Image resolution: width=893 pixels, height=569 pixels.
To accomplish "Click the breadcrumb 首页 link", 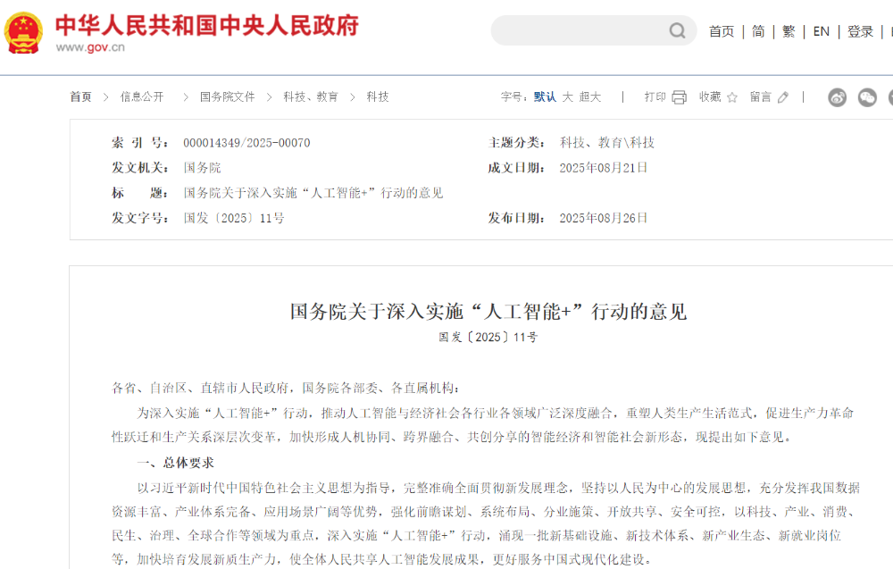I will pyautogui.click(x=81, y=97).
